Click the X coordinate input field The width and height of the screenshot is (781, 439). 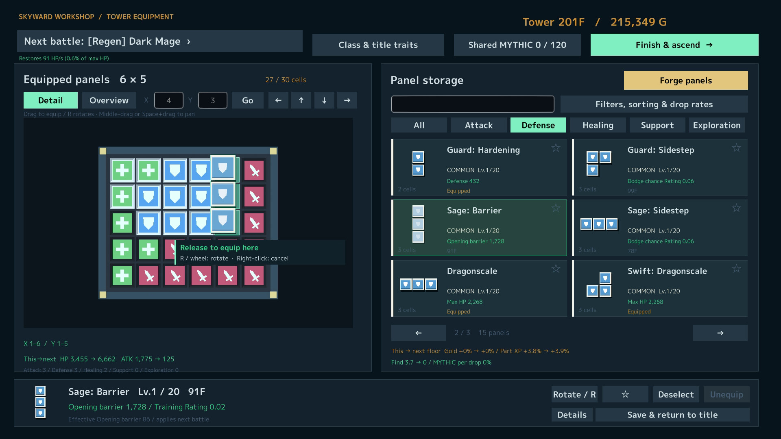point(168,100)
